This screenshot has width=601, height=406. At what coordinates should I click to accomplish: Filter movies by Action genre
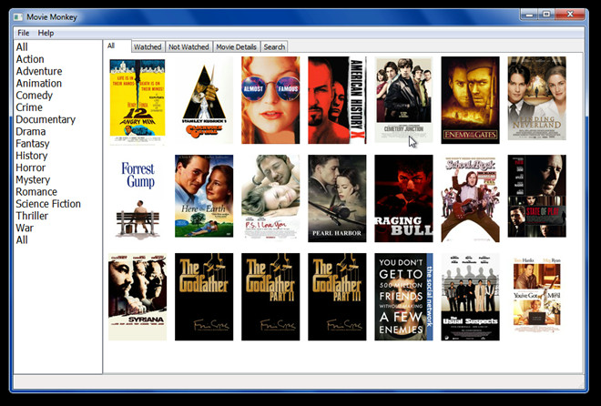pos(30,59)
